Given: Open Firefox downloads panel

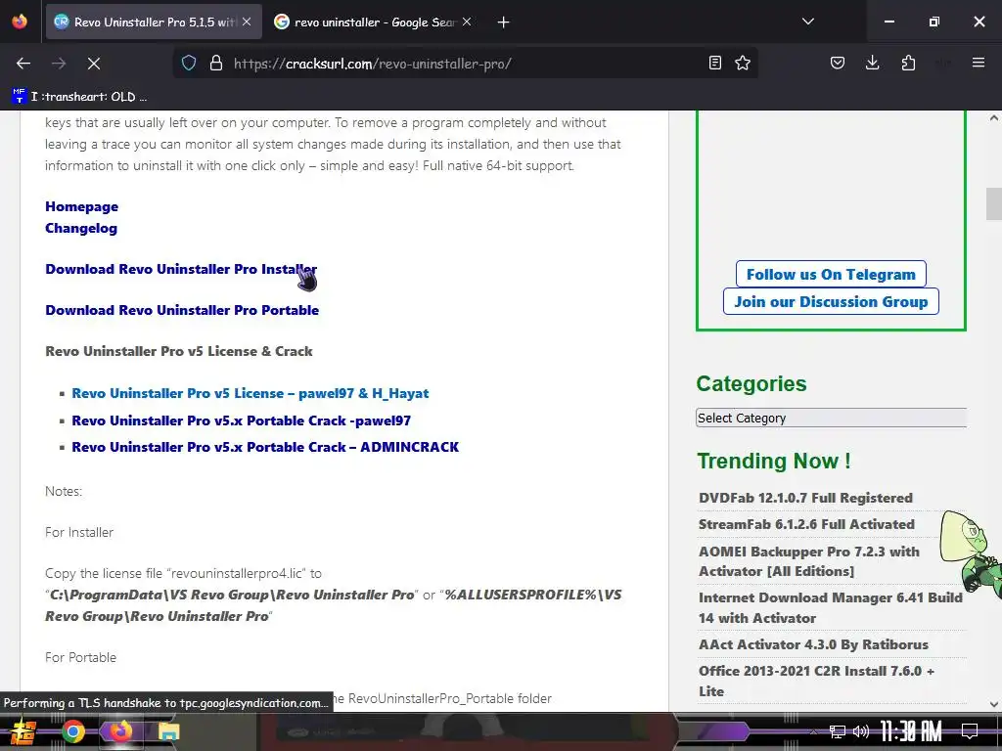Looking at the screenshot, I should (x=872, y=63).
